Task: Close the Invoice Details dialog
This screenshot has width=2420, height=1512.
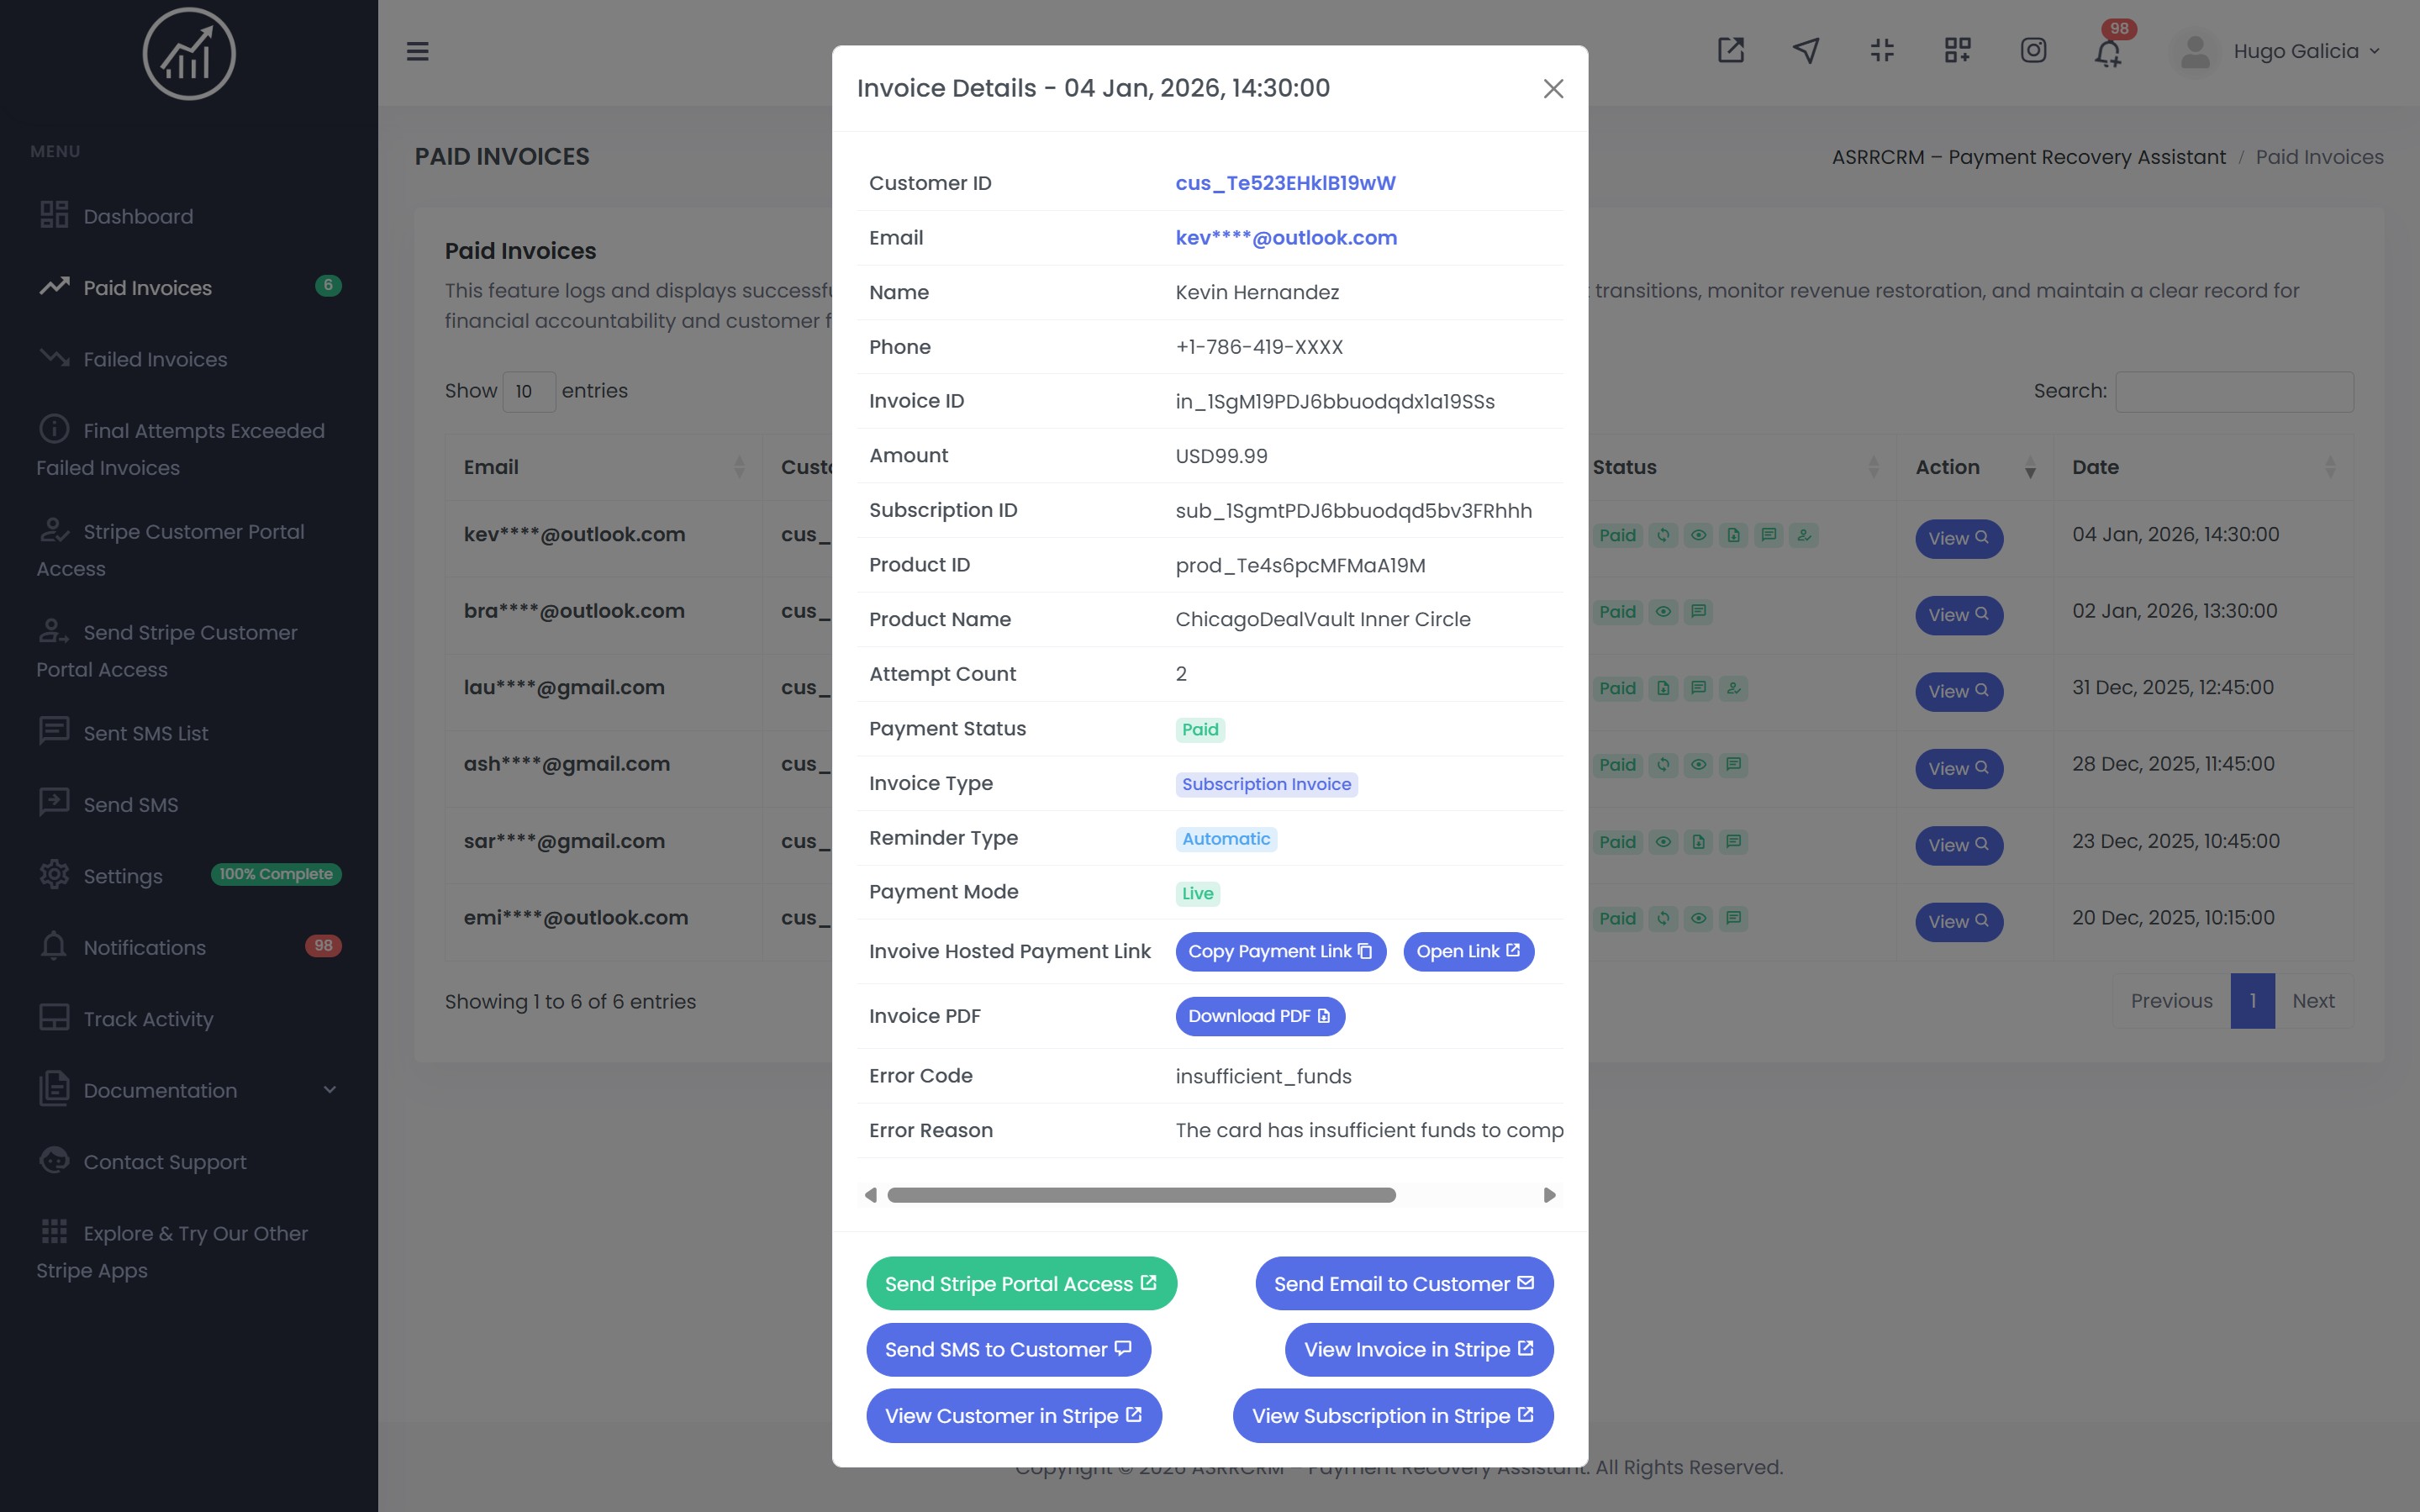Action: [1552, 89]
